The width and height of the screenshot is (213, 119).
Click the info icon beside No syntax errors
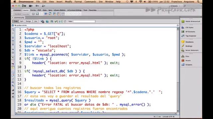pyautogui.click(x=13, y=25)
